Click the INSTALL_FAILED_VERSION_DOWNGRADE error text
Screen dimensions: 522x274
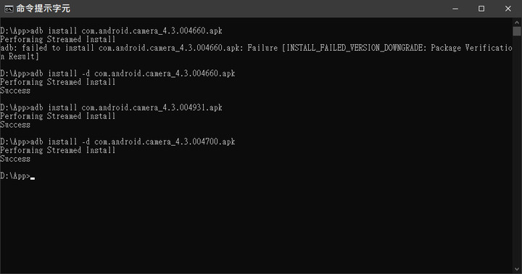tap(355, 48)
